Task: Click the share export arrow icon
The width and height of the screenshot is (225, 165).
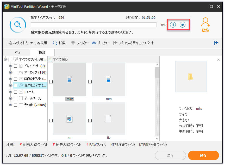Action: [216, 43]
